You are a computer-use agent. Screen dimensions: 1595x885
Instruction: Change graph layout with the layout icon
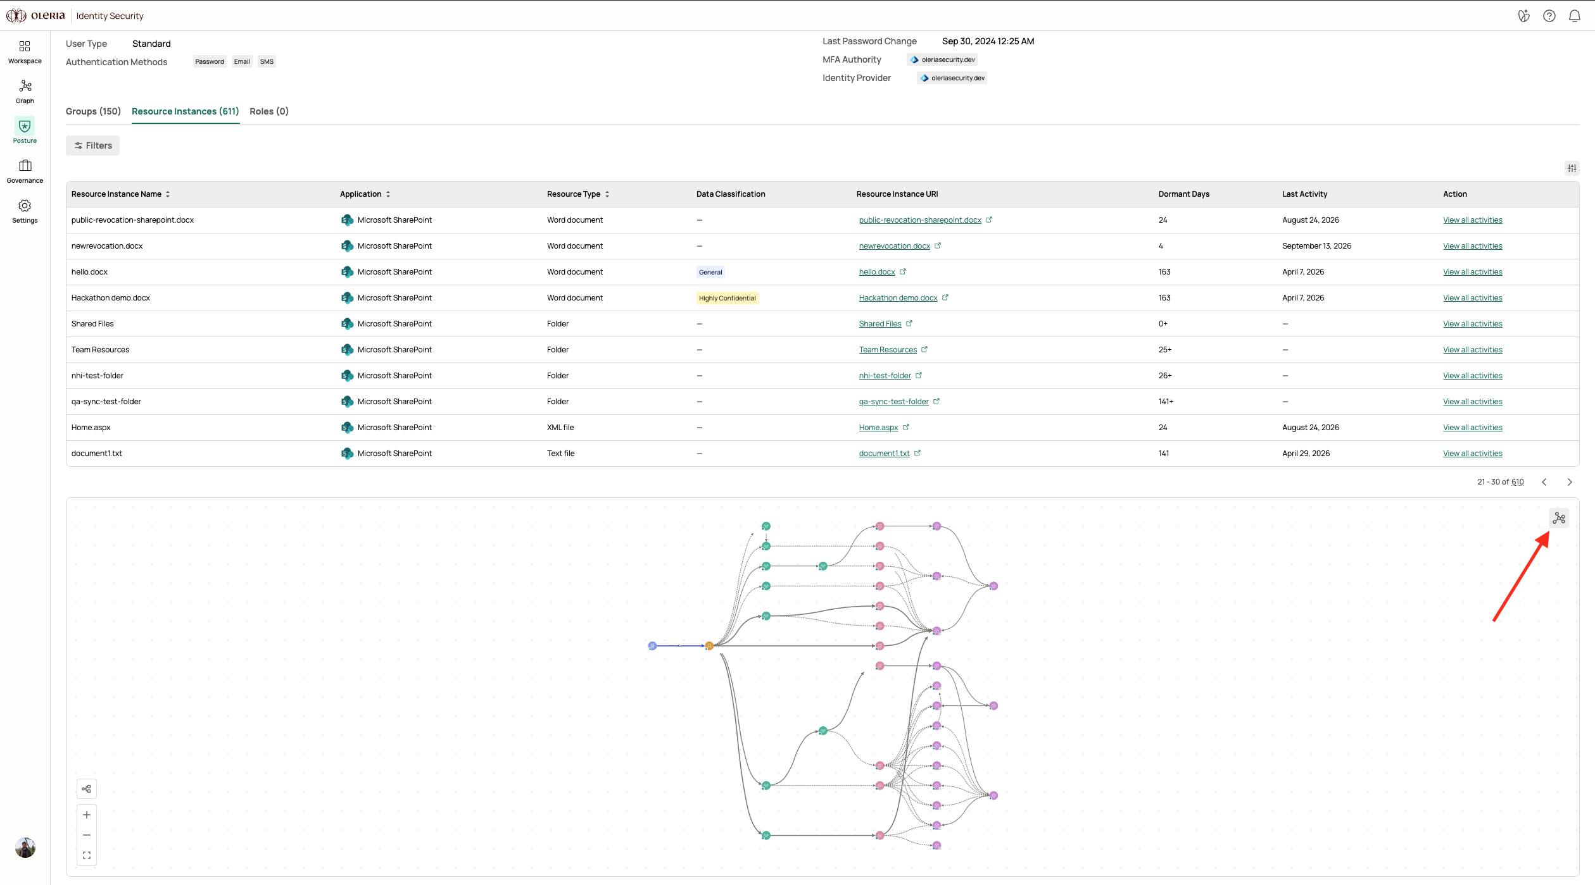click(x=87, y=789)
